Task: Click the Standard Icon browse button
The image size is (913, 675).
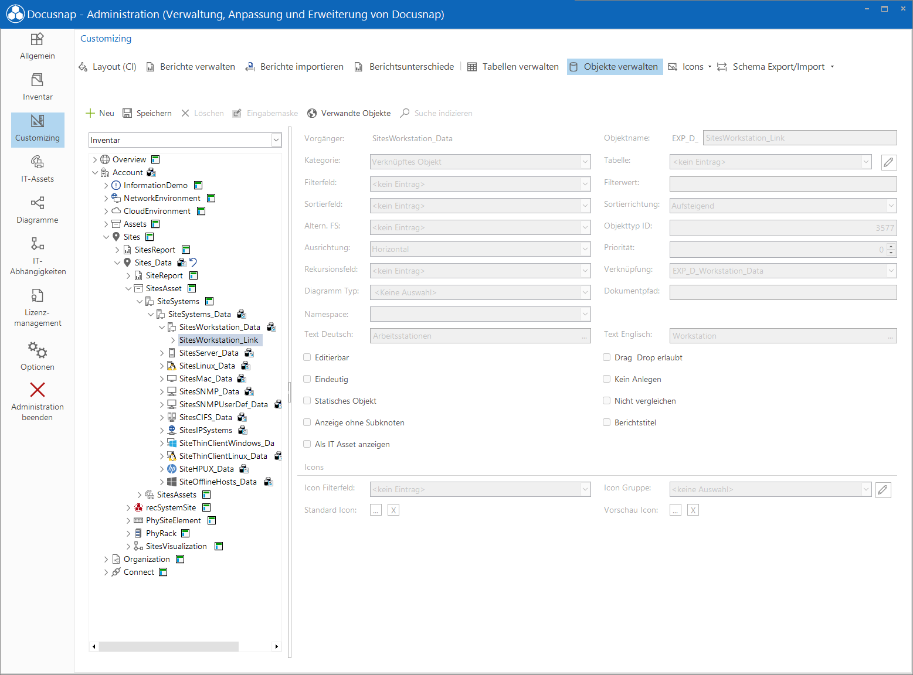Action: point(376,510)
